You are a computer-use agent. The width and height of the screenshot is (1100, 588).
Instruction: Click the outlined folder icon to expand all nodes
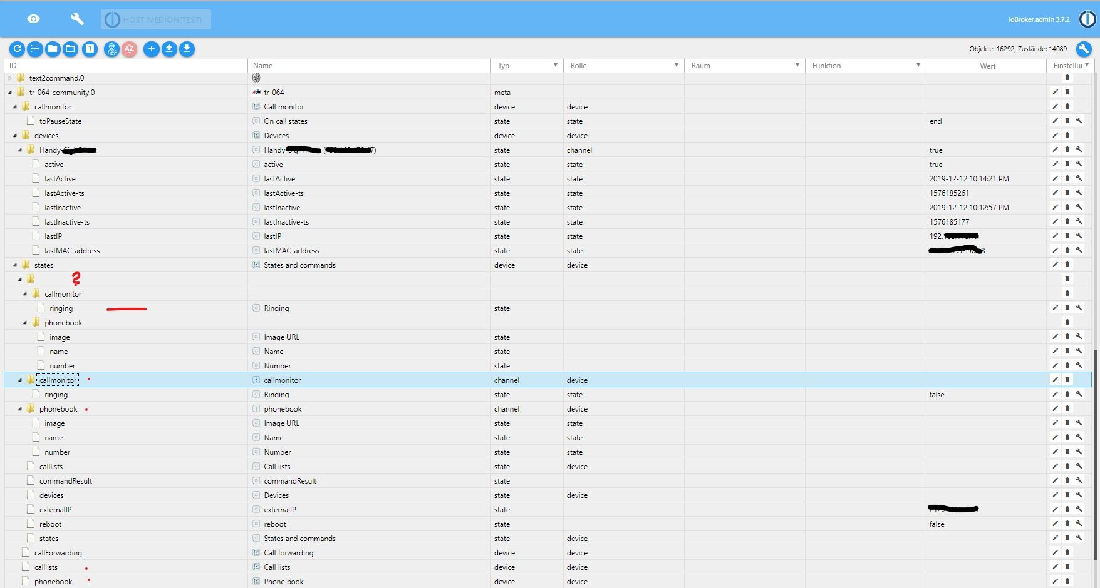pos(71,49)
